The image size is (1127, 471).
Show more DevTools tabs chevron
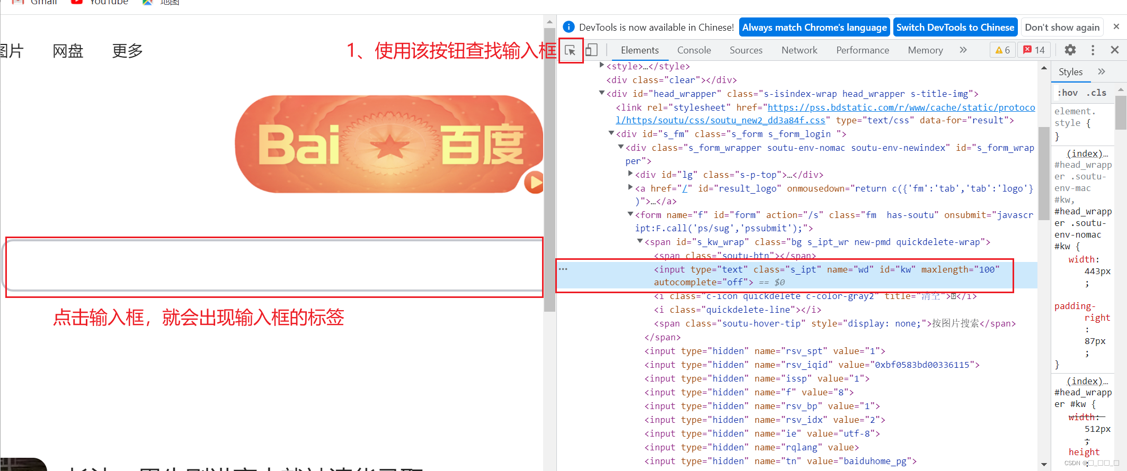point(963,50)
